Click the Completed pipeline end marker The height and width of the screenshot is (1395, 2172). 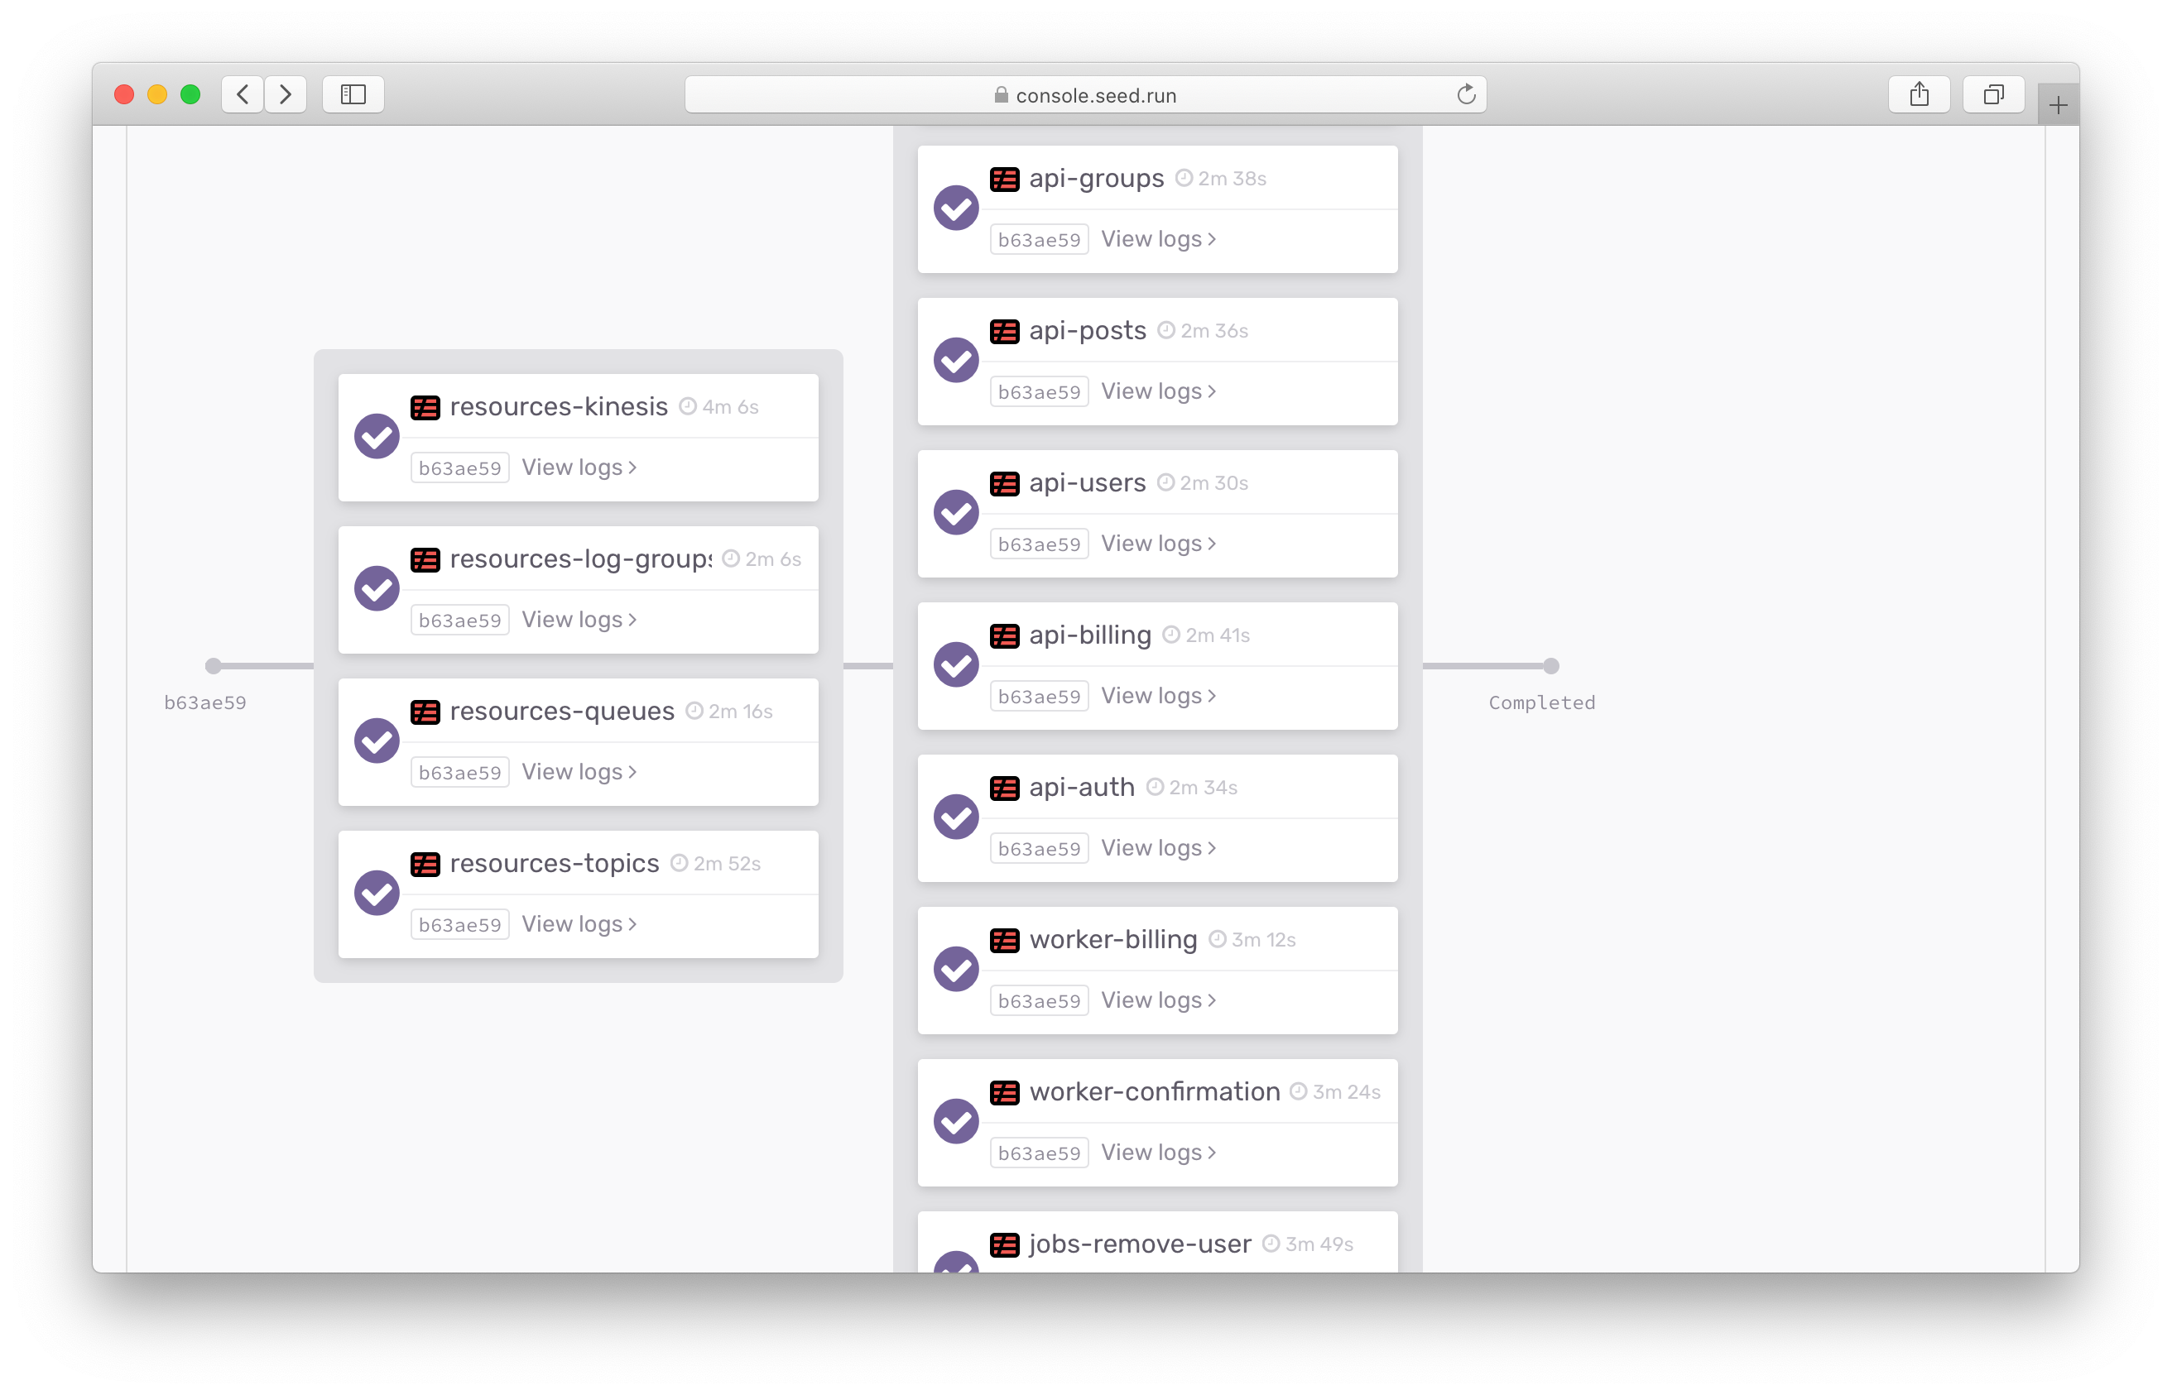[x=1550, y=667]
